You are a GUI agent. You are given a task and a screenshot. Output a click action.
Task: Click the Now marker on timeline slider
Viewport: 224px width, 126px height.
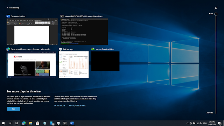coord(216,14)
